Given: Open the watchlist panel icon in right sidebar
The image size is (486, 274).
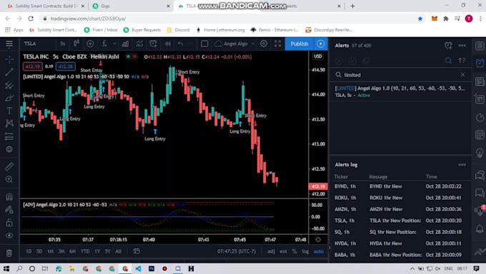Looking at the screenshot, I should click(x=480, y=46).
